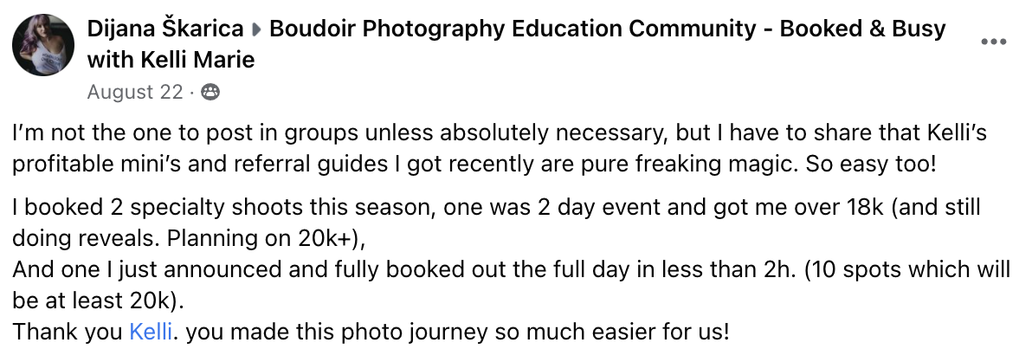
Task: Click the line starting "And one I just announced"
Action: 511,270
